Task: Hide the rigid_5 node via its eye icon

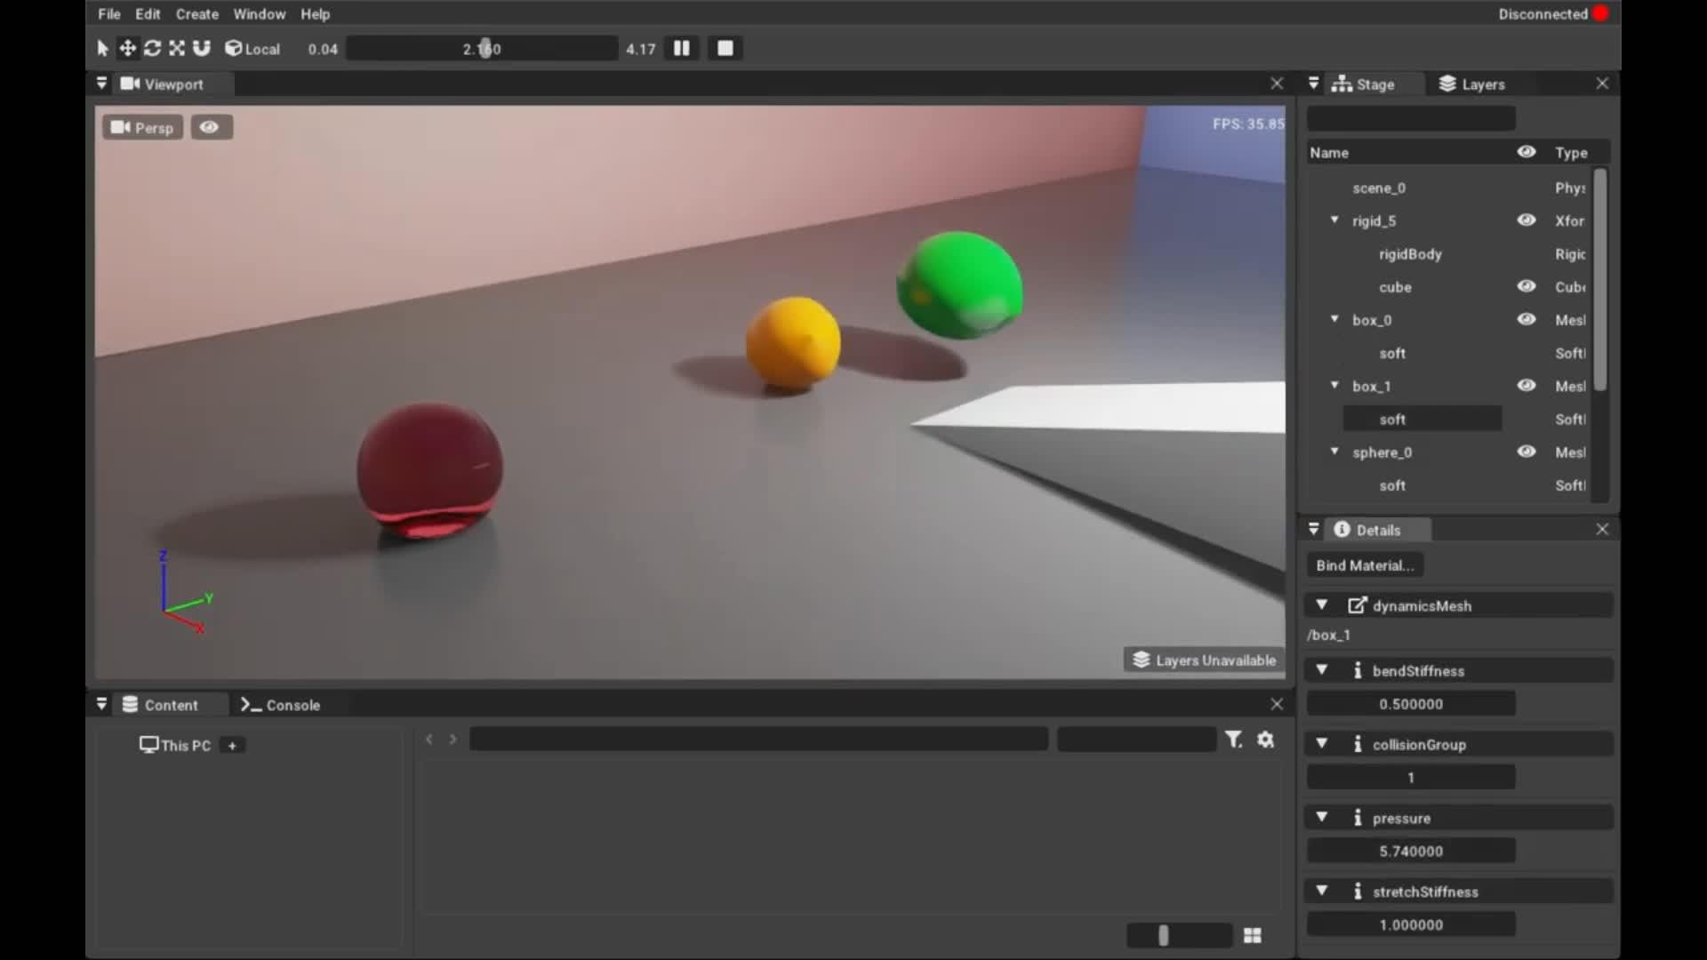Action: point(1527,220)
